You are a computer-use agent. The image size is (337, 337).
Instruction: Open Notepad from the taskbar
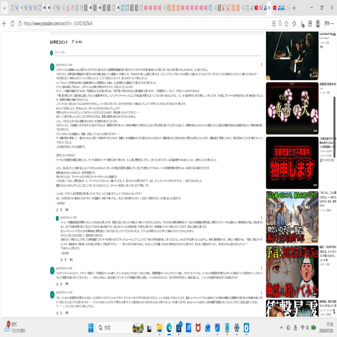pos(227,328)
